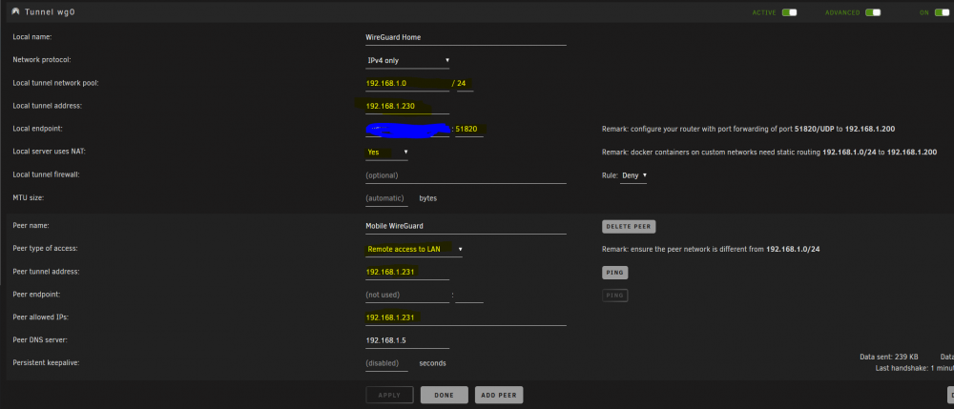Click the Persistent keepalive label
This screenshot has height=409, width=954.
point(46,363)
